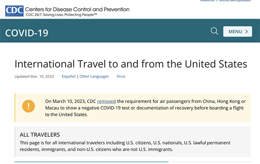
Task: Click the yellow exclamation alert icon
Action: [29, 106]
